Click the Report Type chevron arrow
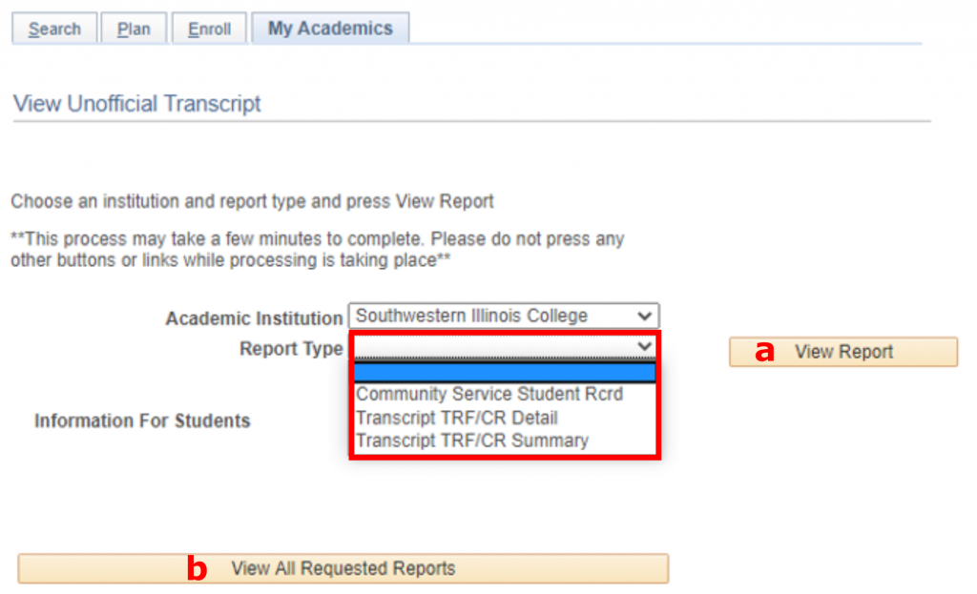 pos(645,346)
